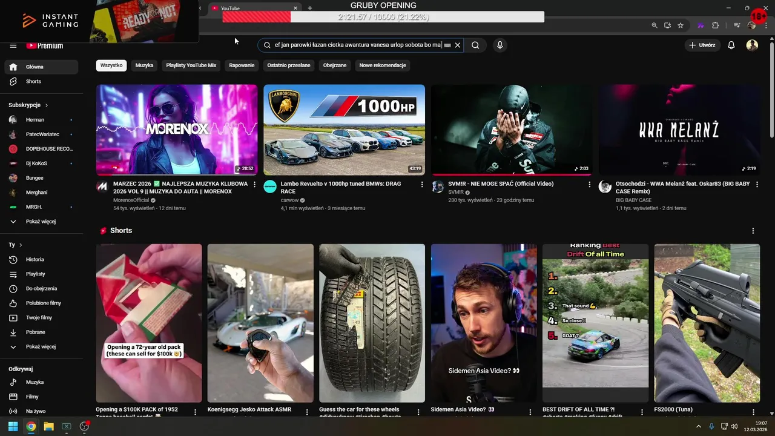Open Pobrane downloads
The height and width of the screenshot is (436, 775).
click(x=41, y=332)
